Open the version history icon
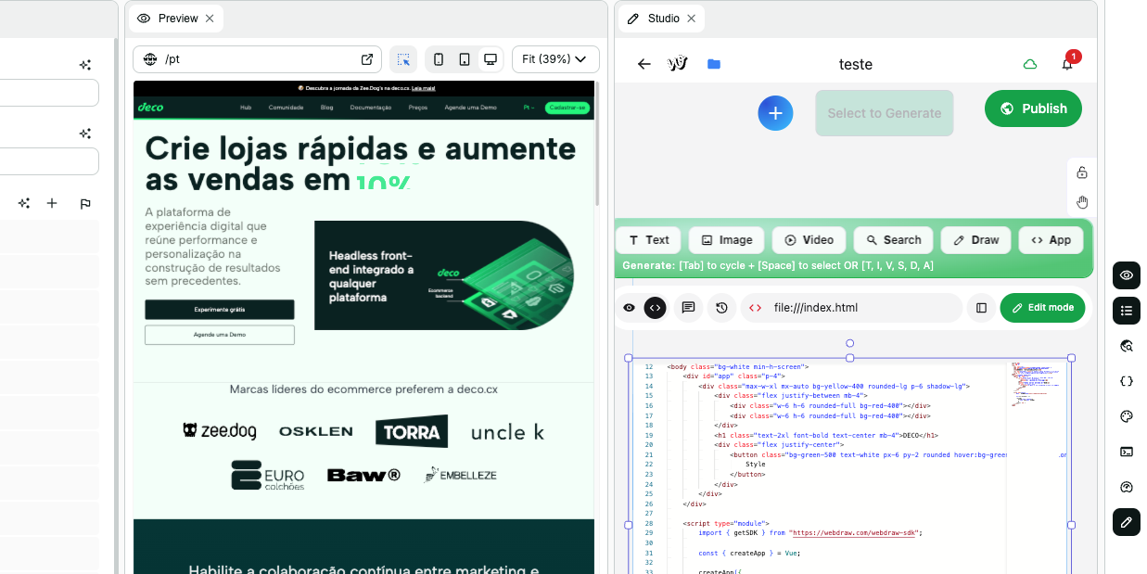This screenshot has width=1147, height=574. click(x=721, y=307)
